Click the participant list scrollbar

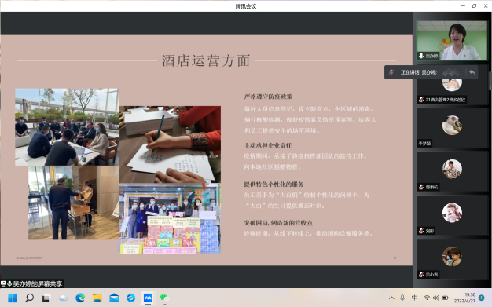pos(490,81)
